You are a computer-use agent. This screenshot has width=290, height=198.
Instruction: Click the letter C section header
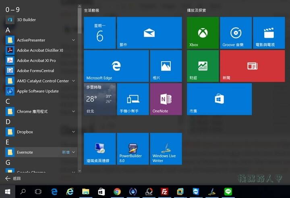coord(8,101)
